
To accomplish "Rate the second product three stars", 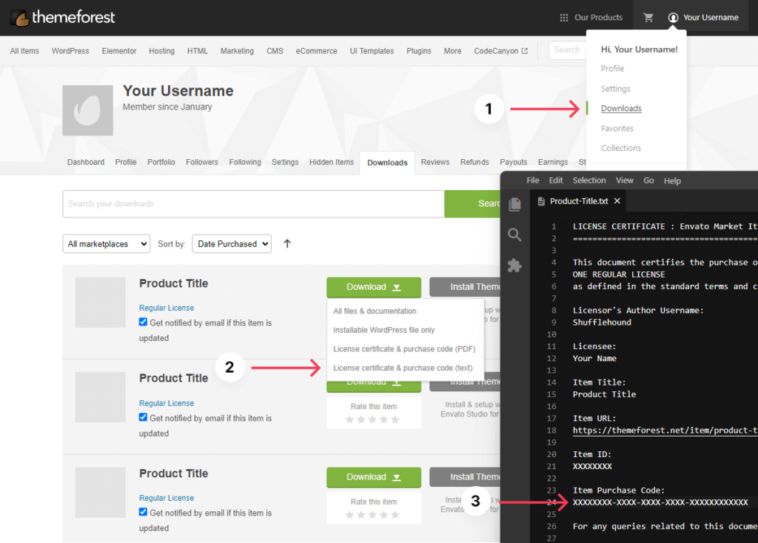I will click(x=372, y=419).
